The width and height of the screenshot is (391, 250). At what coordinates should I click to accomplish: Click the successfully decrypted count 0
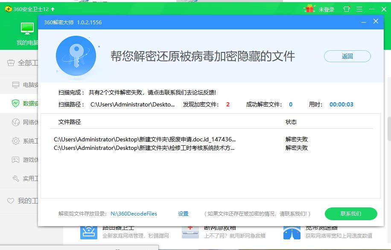[291, 104]
